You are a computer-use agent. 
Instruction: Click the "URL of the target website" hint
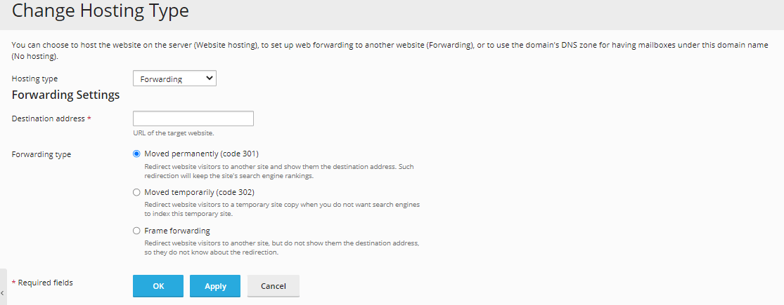(x=174, y=133)
